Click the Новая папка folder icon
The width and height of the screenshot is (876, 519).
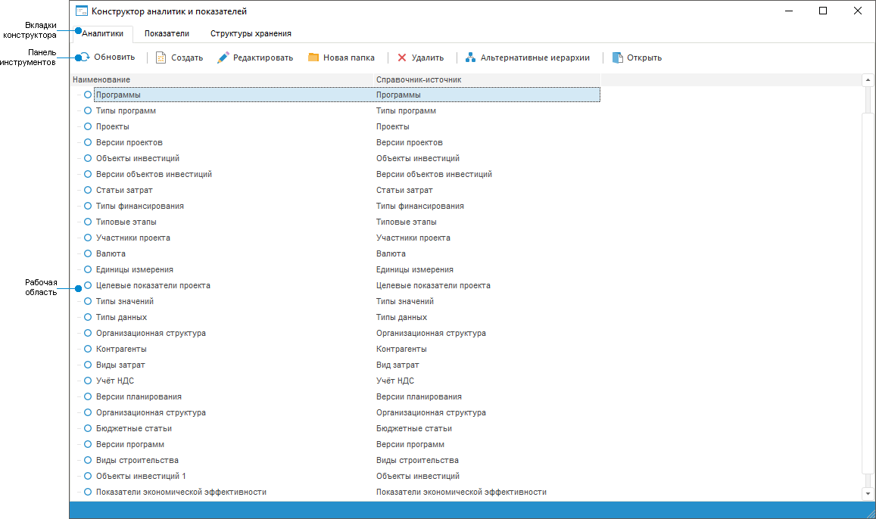point(313,57)
